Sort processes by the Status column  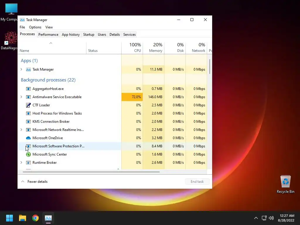coord(104,48)
